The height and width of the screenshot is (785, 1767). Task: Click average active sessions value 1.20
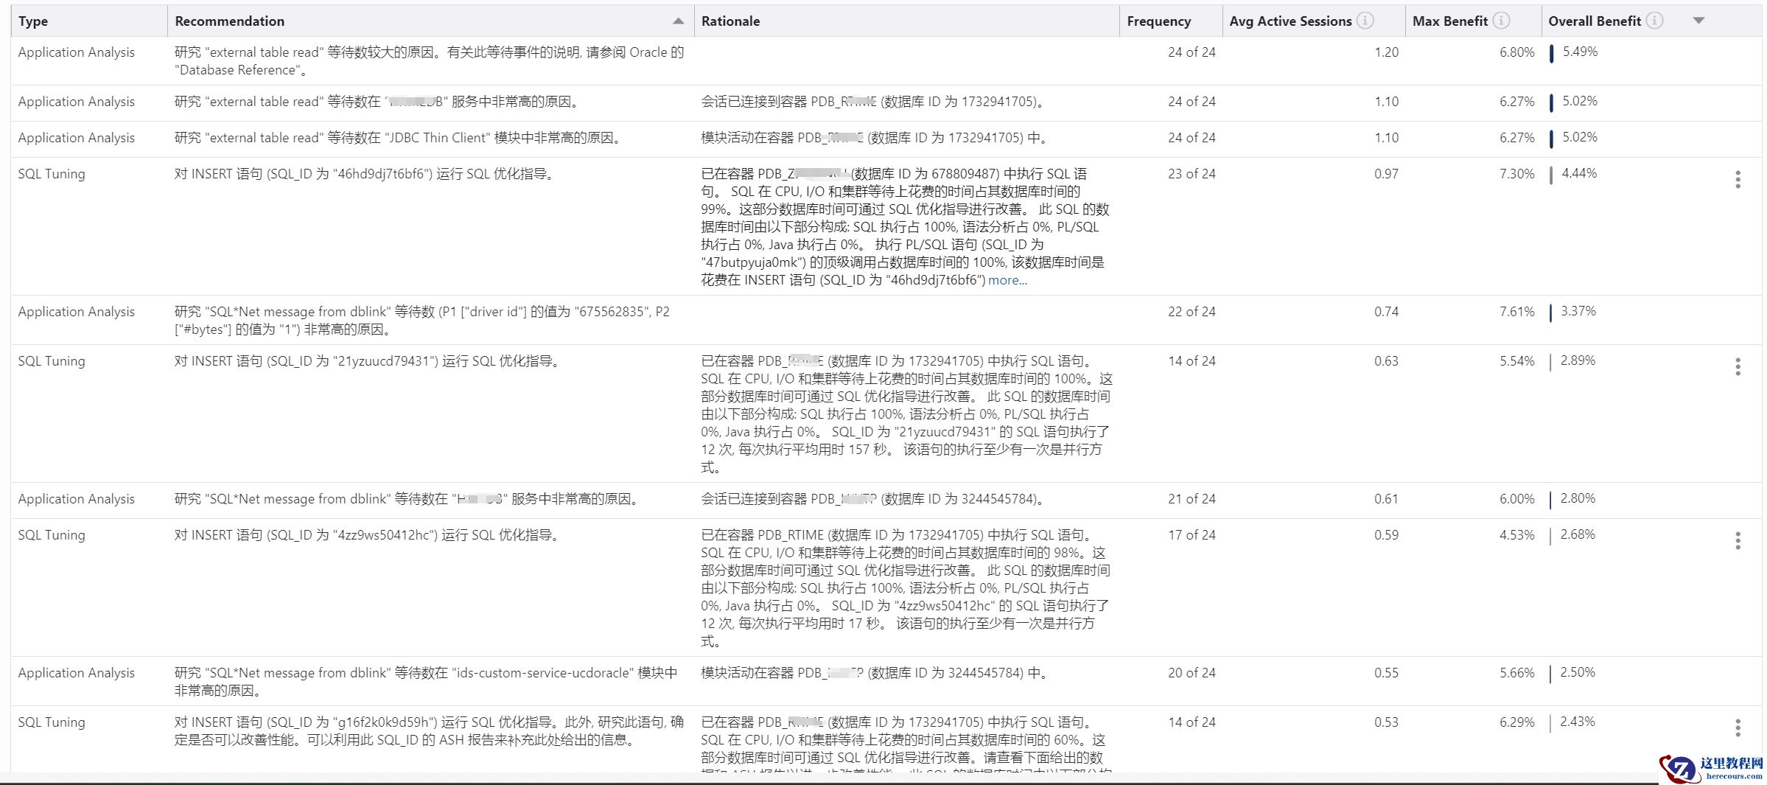[x=1386, y=52]
